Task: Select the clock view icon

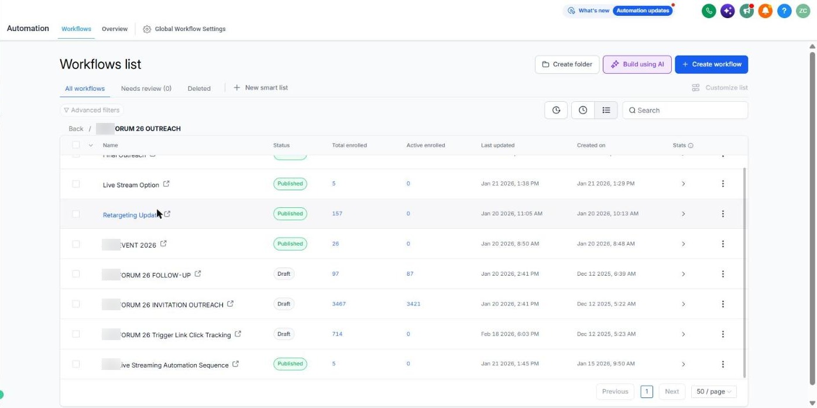Action: pyautogui.click(x=583, y=110)
